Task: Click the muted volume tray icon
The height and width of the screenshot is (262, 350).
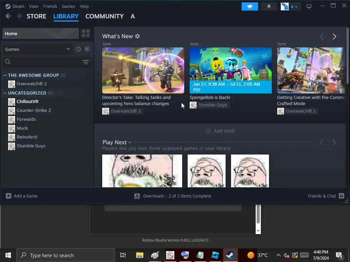Action: click(x=286, y=255)
